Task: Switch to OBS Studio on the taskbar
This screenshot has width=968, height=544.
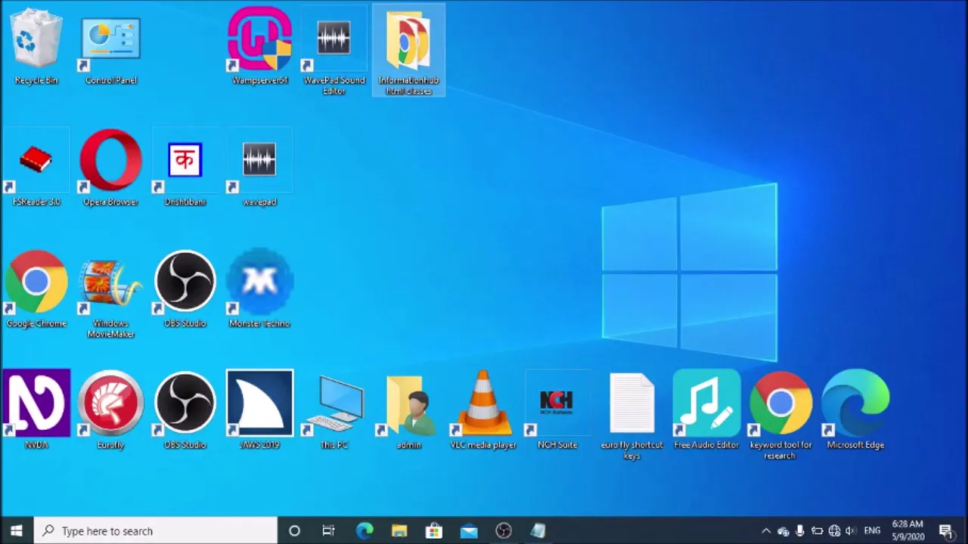Action: click(x=504, y=531)
